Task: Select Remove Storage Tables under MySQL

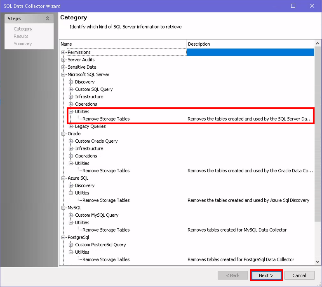Action: [x=106, y=230]
